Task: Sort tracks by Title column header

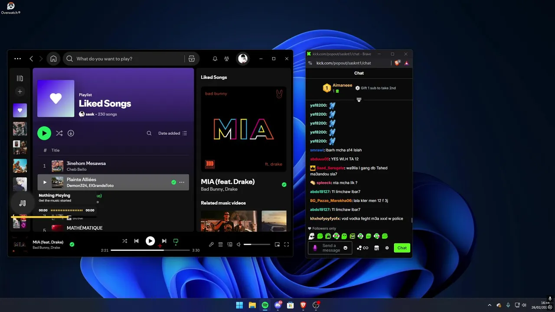Action: (x=55, y=150)
